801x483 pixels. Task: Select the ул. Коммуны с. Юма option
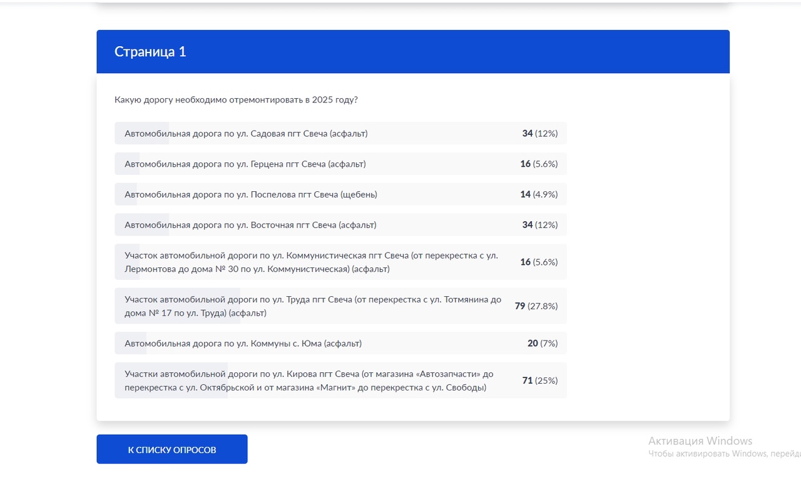(340, 343)
